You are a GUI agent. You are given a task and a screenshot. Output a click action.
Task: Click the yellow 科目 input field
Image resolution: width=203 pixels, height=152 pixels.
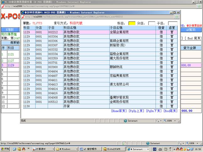pos(132,23)
